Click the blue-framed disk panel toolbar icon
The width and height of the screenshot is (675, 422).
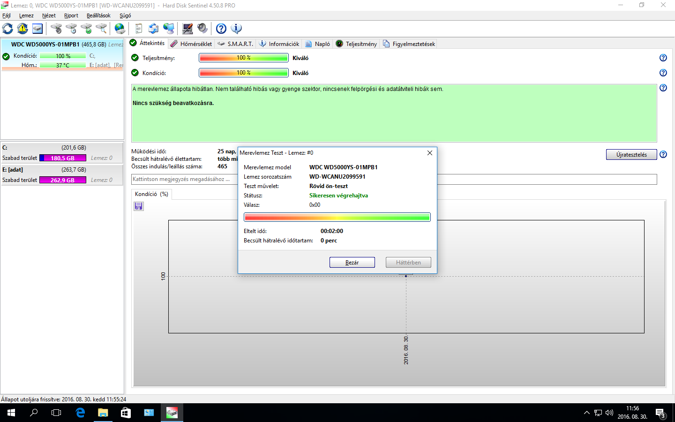pos(37,29)
